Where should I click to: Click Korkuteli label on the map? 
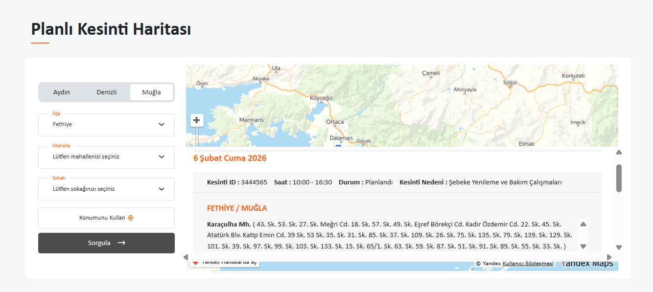pos(573,76)
